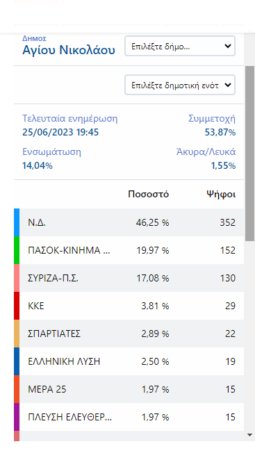Screen dimensions: 255x460
Task: Click the Αγίου Νικολάου municipality title
Action: [69, 50]
